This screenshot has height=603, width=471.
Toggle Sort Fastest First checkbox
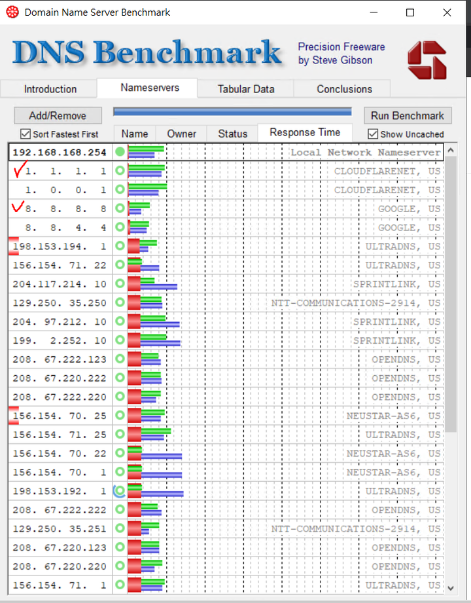(26, 134)
